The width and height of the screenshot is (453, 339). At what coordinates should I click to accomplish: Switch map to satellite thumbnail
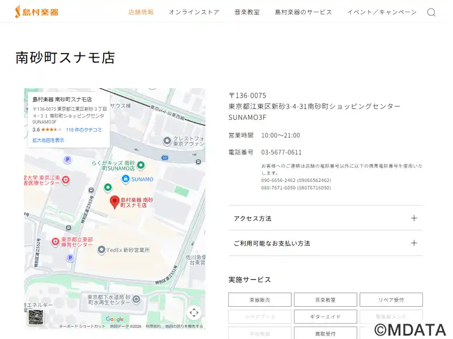[x=36, y=317]
